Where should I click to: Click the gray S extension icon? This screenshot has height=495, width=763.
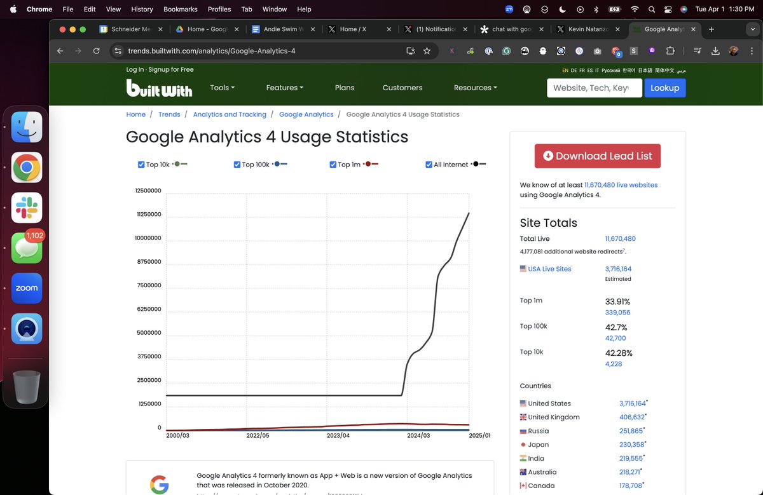tap(634, 51)
